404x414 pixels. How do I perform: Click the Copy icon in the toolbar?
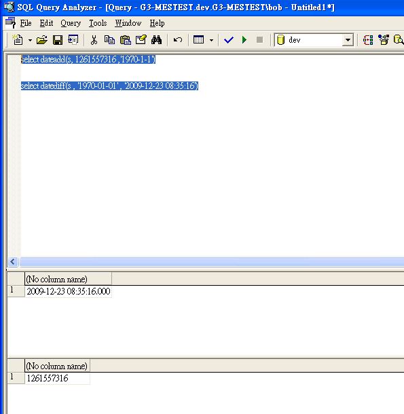pyautogui.click(x=109, y=40)
